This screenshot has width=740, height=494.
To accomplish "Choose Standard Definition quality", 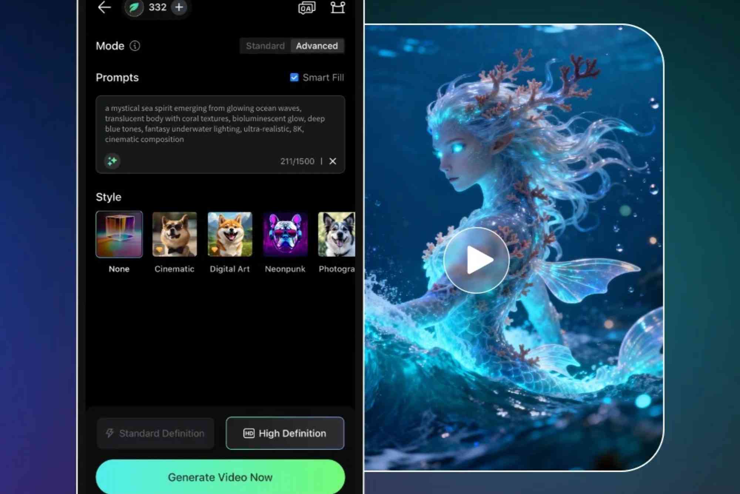I will (x=155, y=433).
